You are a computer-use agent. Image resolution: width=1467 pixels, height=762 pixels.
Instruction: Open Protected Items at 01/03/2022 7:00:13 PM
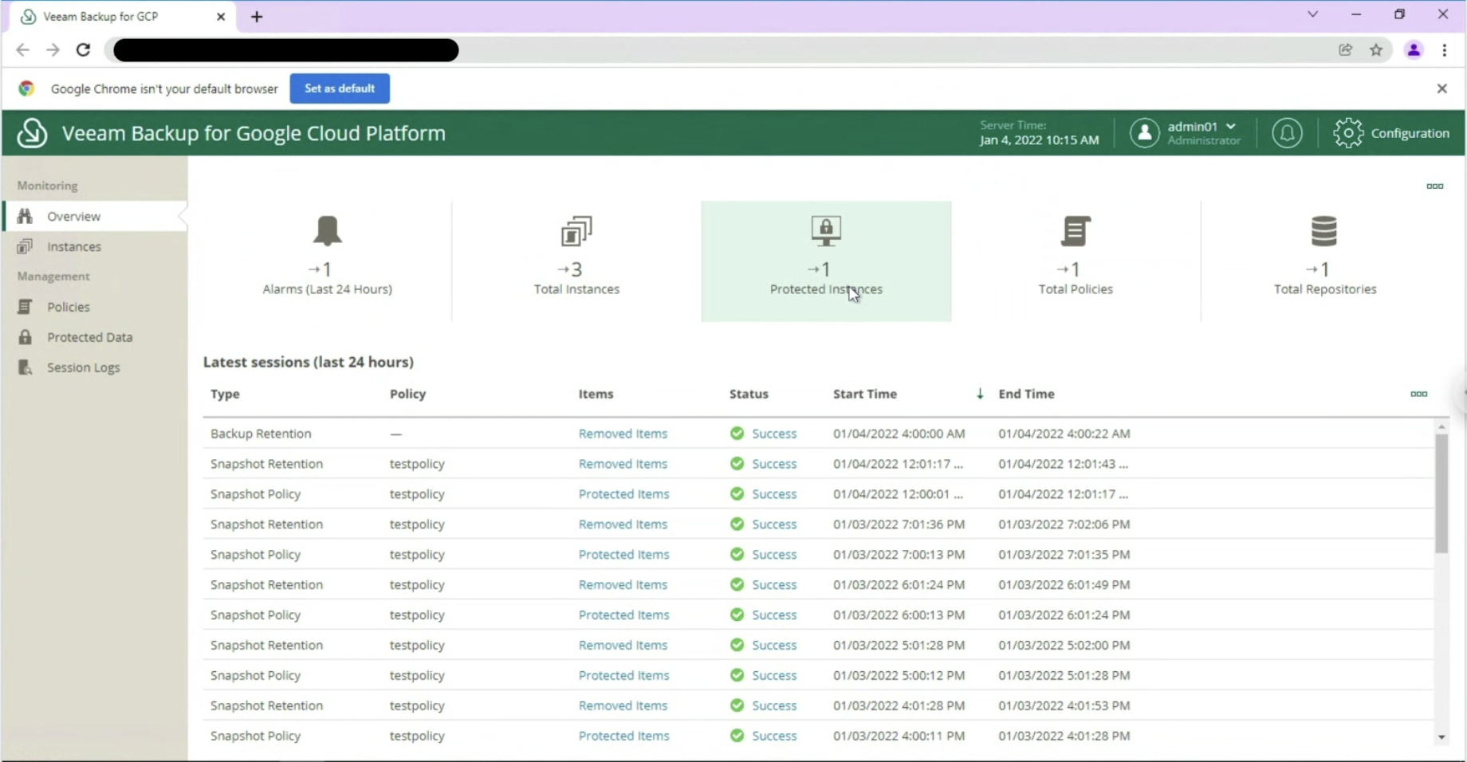pos(623,555)
